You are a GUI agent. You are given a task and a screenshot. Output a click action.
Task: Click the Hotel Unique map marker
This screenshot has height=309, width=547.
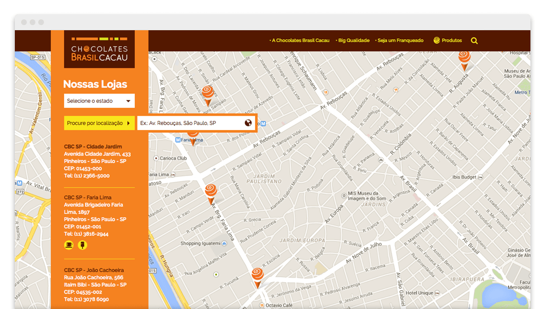click(437, 293)
